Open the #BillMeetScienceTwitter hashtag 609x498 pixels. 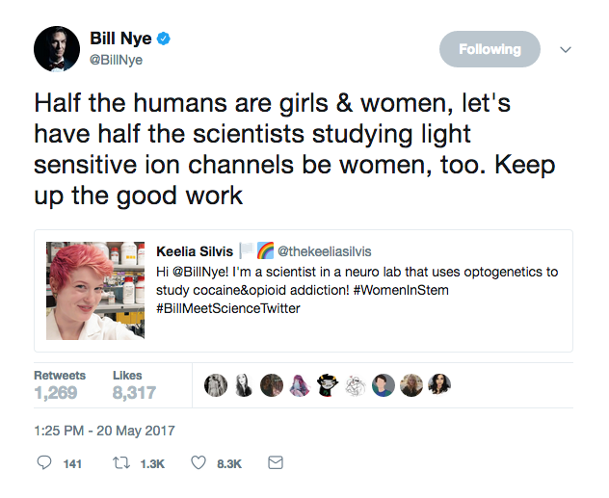227,308
